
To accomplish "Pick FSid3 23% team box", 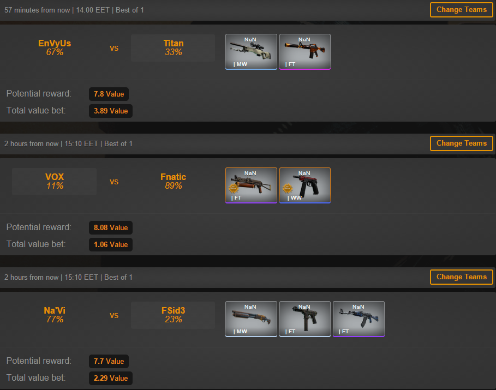I will click(173, 315).
